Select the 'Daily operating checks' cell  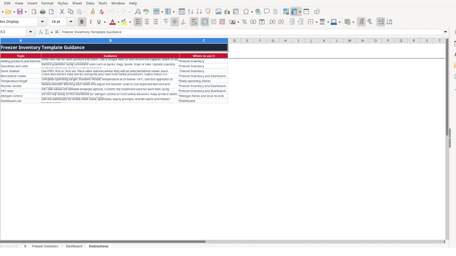pyautogui.click(x=204, y=81)
